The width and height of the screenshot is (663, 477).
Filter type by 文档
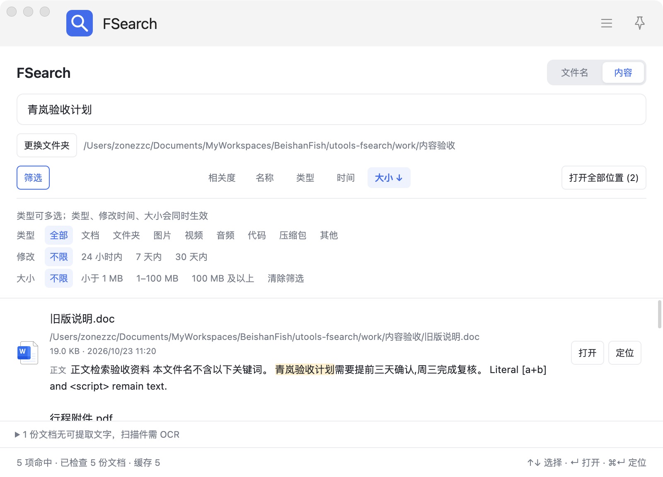coord(90,235)
